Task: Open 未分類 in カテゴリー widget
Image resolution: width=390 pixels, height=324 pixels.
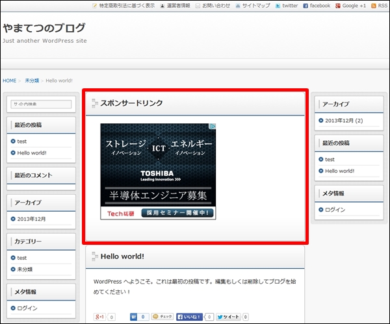Action: 25,269
